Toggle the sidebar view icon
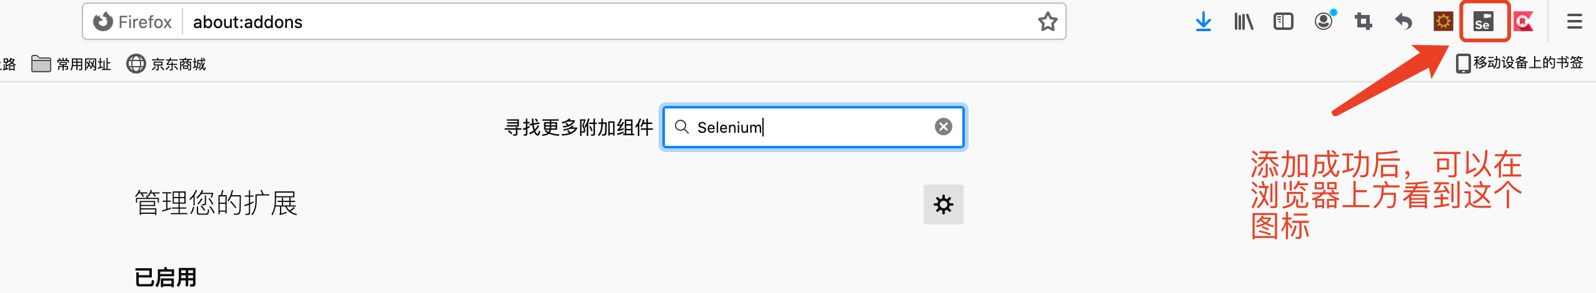The height and width of the screenshot is (293, 1596). (1284, 22)
